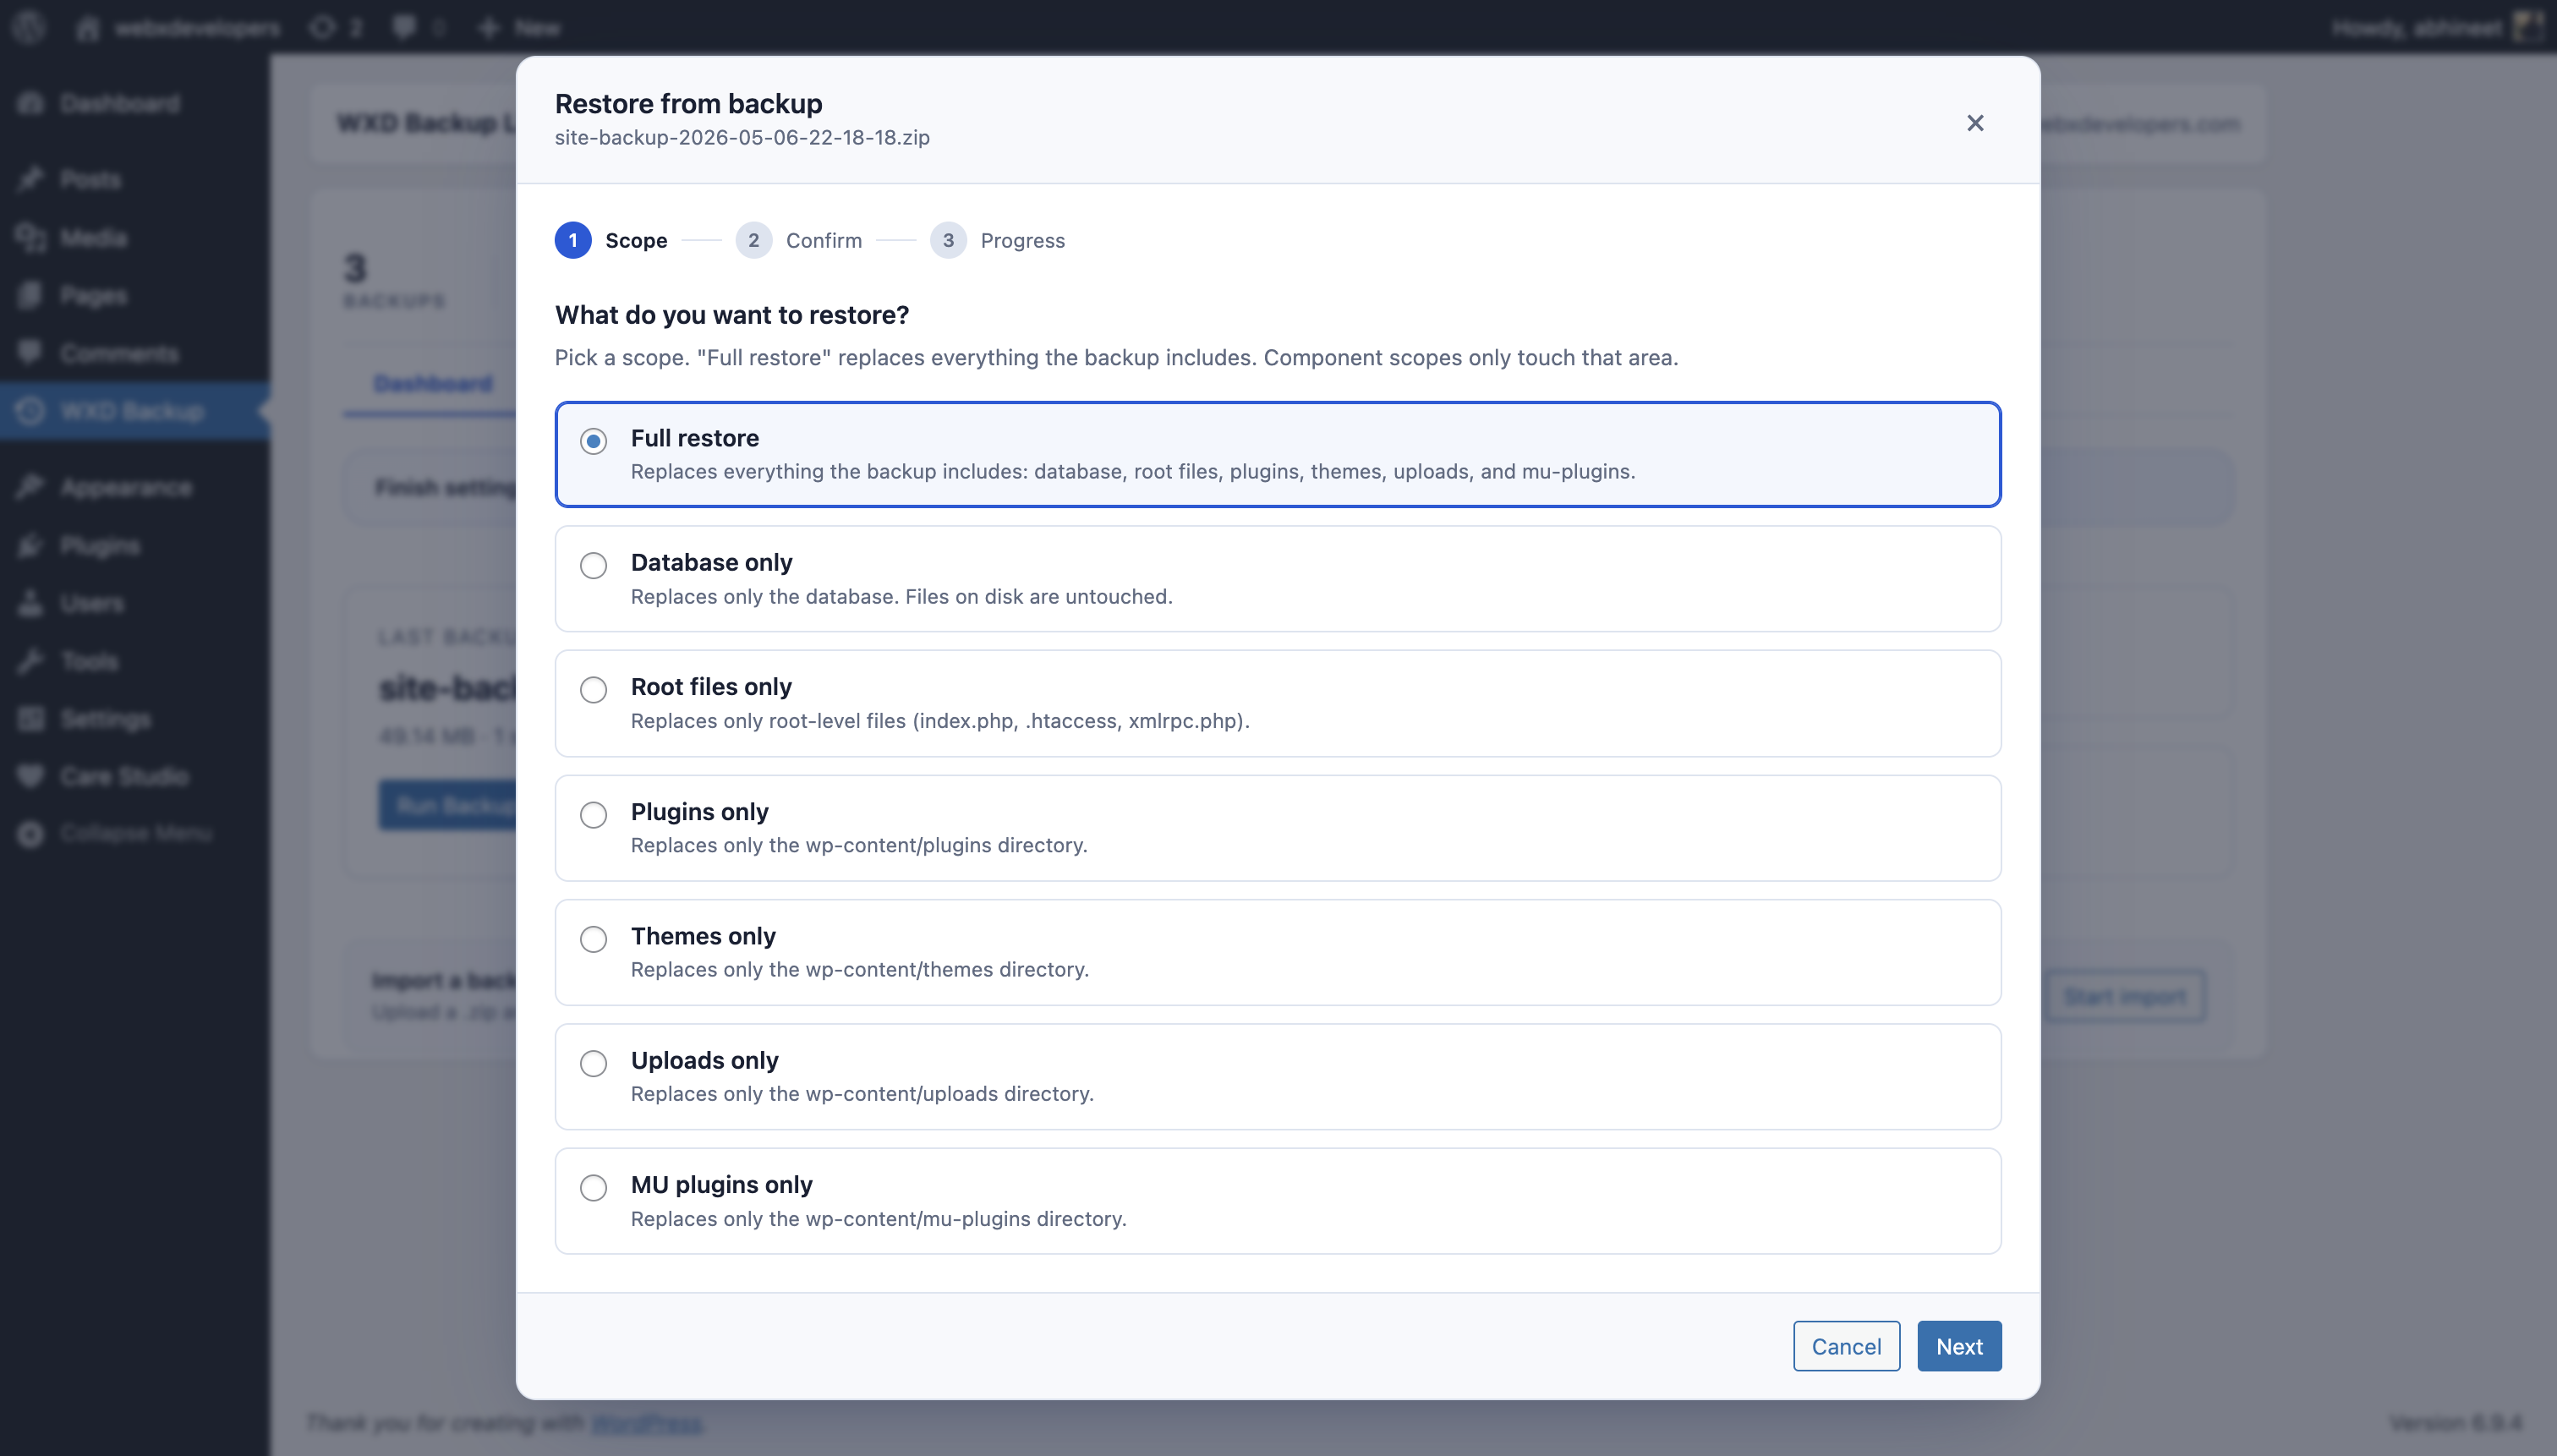Click 'Replaces only the wp-content/plugins directory.' text

coord(859,845)
